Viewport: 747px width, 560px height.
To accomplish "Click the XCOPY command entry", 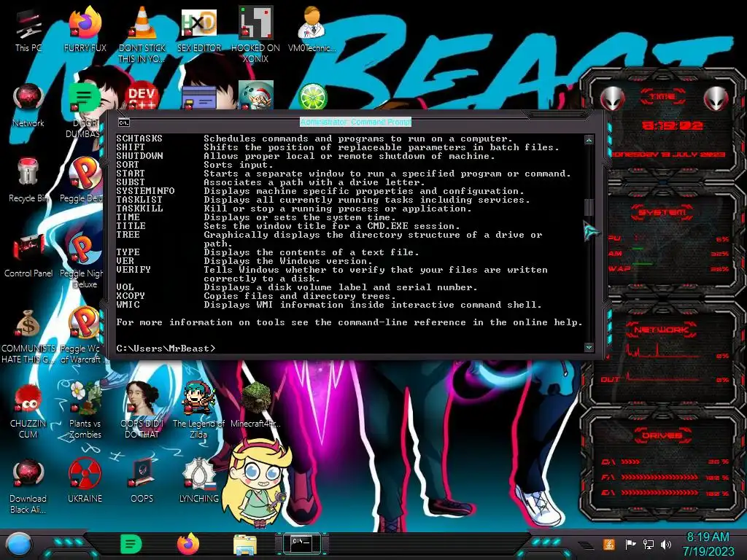I will [131, 295].
